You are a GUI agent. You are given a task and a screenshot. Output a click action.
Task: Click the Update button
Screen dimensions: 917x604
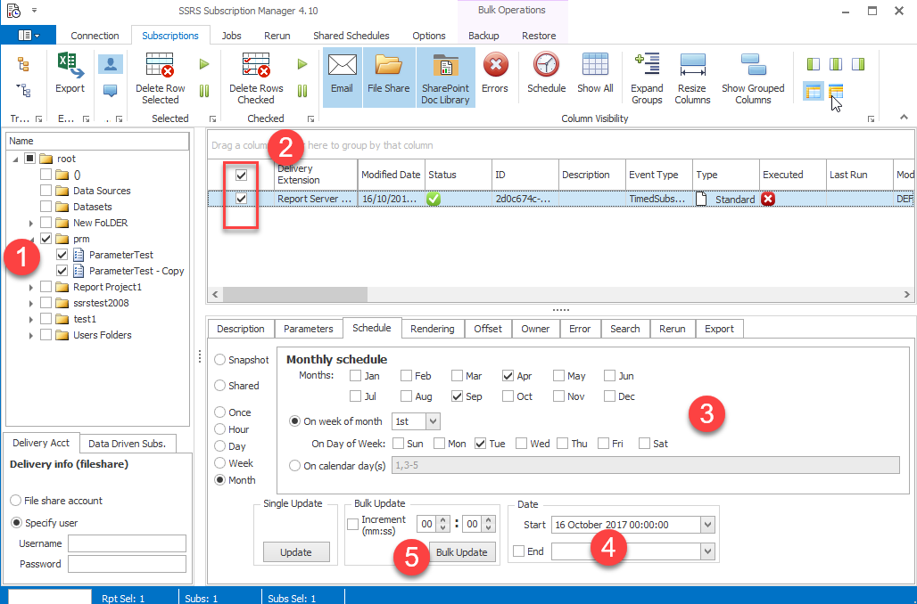pyautogui.click(x=296, y=552)
